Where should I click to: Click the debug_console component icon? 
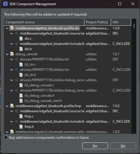coord(12,54)
